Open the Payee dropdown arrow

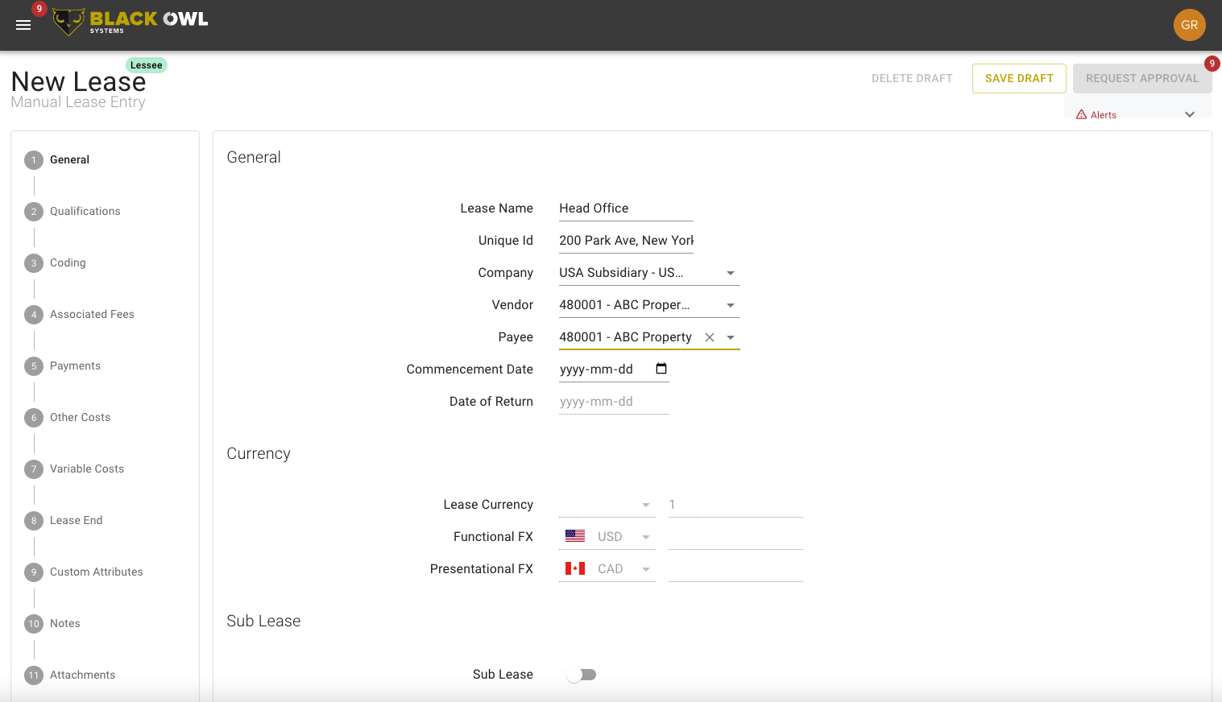point(731,337)
